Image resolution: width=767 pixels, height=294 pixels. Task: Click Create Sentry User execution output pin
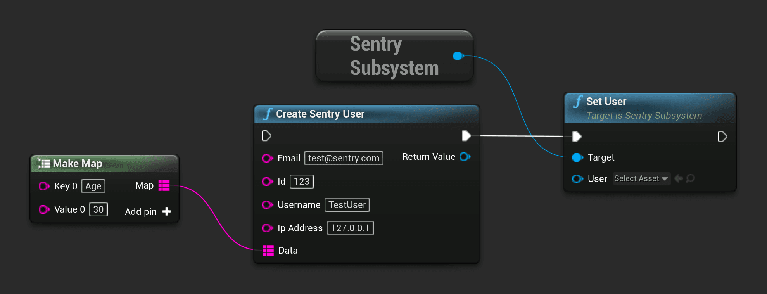pos(466,136)
